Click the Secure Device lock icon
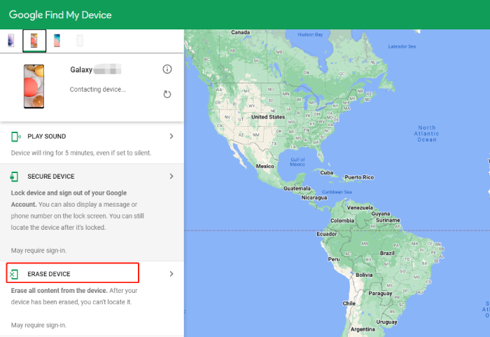Viewport: 490px width, 337px height. click(15, 177)
